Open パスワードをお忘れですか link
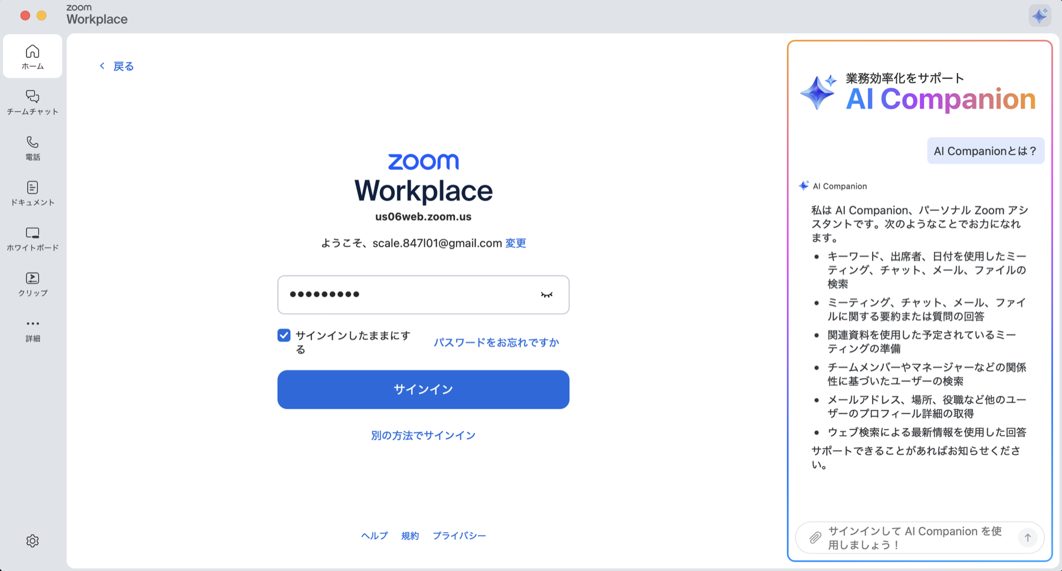The image size is (1062, 571). pyautogui.click(x=496, y=342)
